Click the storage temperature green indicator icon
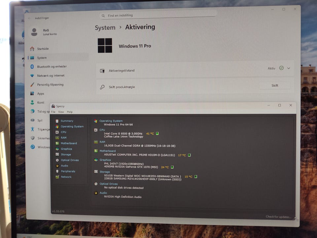Screen dimensions: 317x238 tap(196, 177)
